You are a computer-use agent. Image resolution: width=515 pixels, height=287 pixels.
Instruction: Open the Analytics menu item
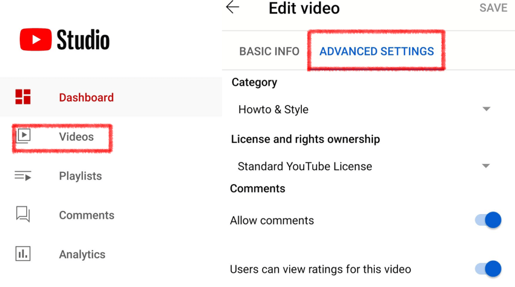82,254
